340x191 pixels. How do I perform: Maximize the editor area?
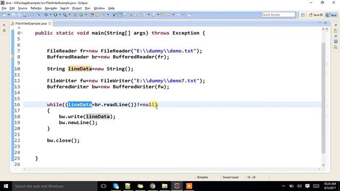[326, 23]
